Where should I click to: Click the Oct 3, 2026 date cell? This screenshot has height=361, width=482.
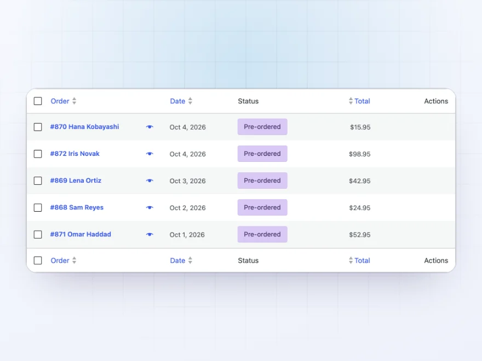pos(187,181)
